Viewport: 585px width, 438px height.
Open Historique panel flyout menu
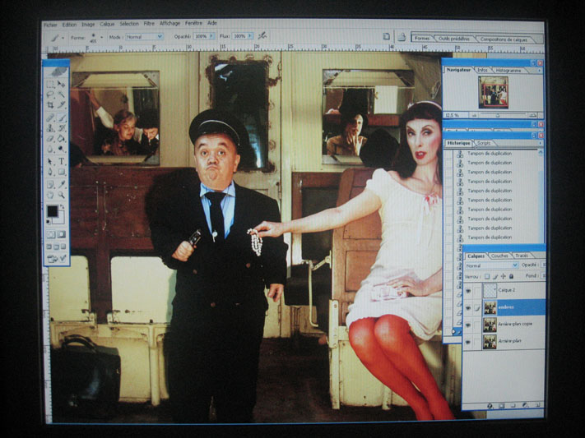coord(539,143)
